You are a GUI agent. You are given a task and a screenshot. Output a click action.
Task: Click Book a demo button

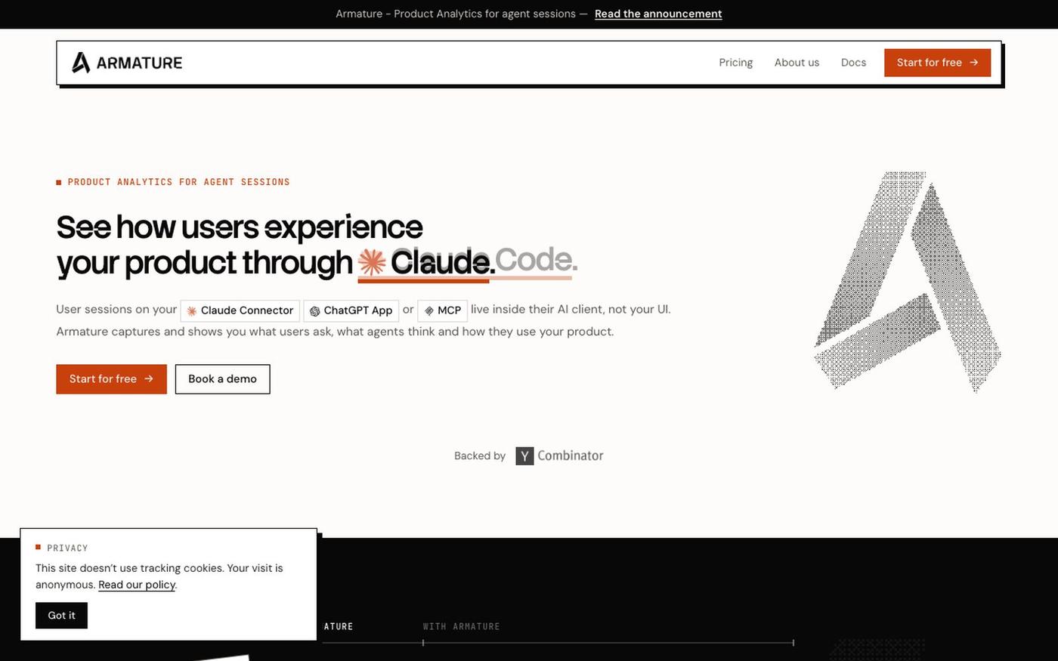click(x=222, y=379)
